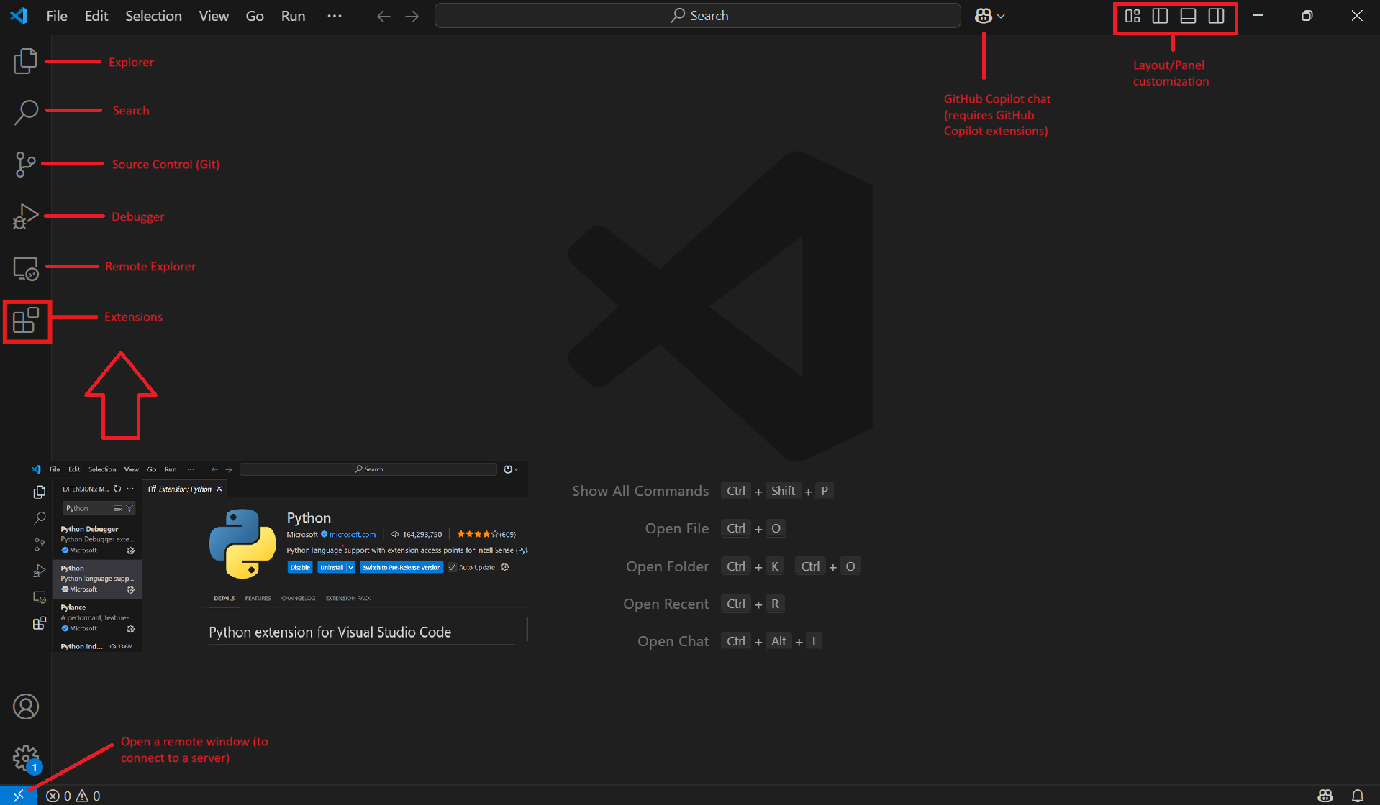The image size is (1380, 805).
Task: Open the Source Control (Git) view
Action: click(x=26, y=164)
